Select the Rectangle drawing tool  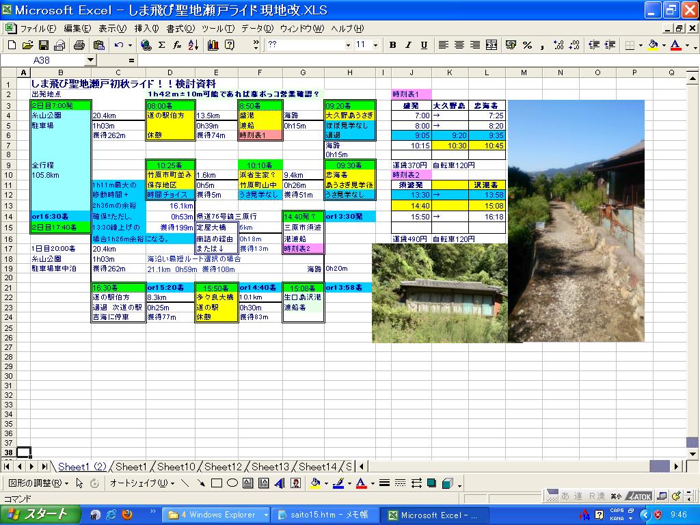coord(217,483)
